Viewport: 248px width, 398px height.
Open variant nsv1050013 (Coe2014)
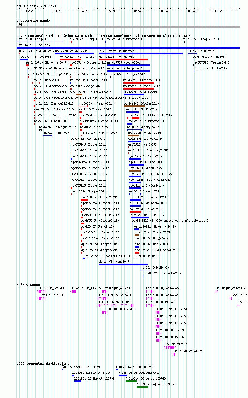tap(33, 45)
